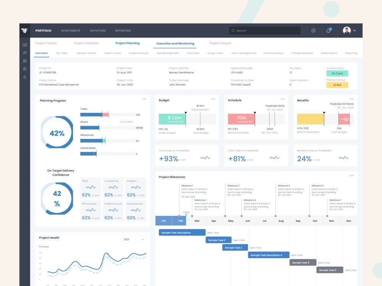
Task: Click the On Track status badge
Action: tap(337, 73)
